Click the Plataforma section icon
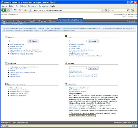Screen dimensions: 138x128 click(x=6, y=63)
